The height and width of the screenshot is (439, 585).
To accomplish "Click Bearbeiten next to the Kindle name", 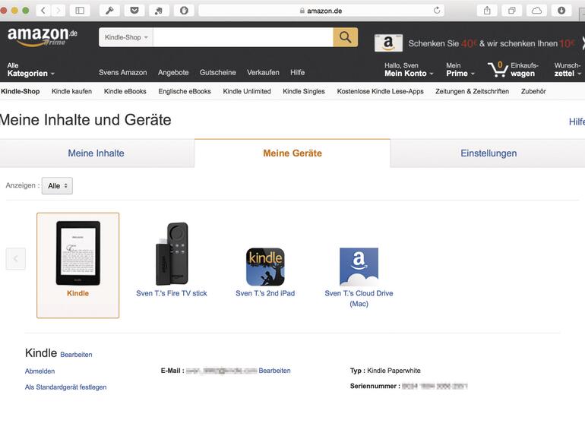I will click(x=76, y=355).
